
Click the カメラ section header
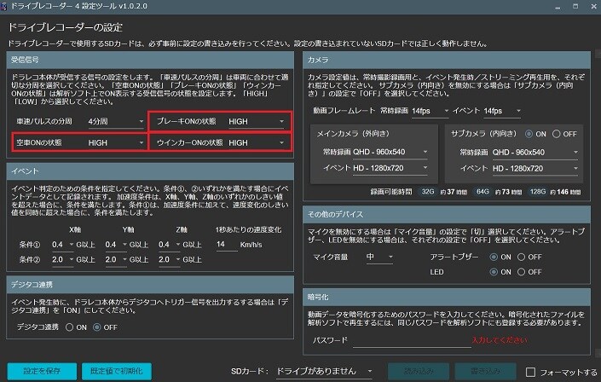(447, 60)
